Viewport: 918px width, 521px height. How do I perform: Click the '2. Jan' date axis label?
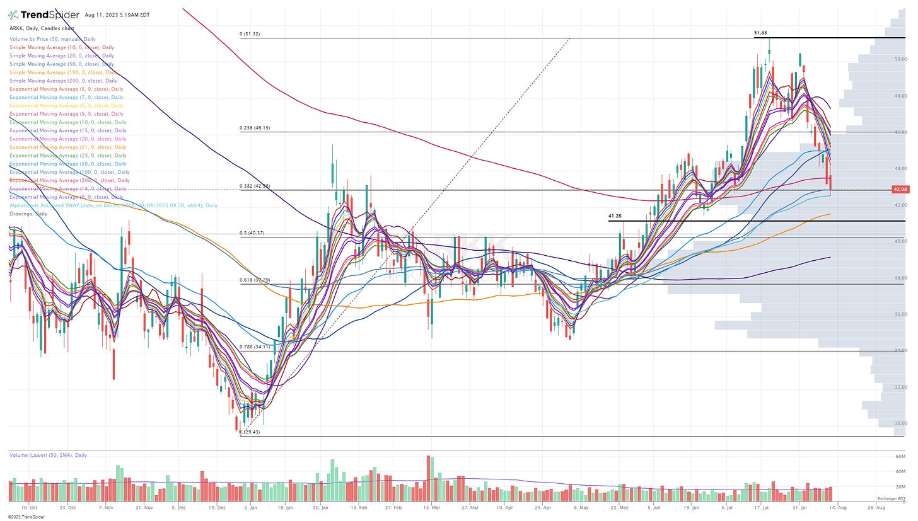tap(251, 507)
